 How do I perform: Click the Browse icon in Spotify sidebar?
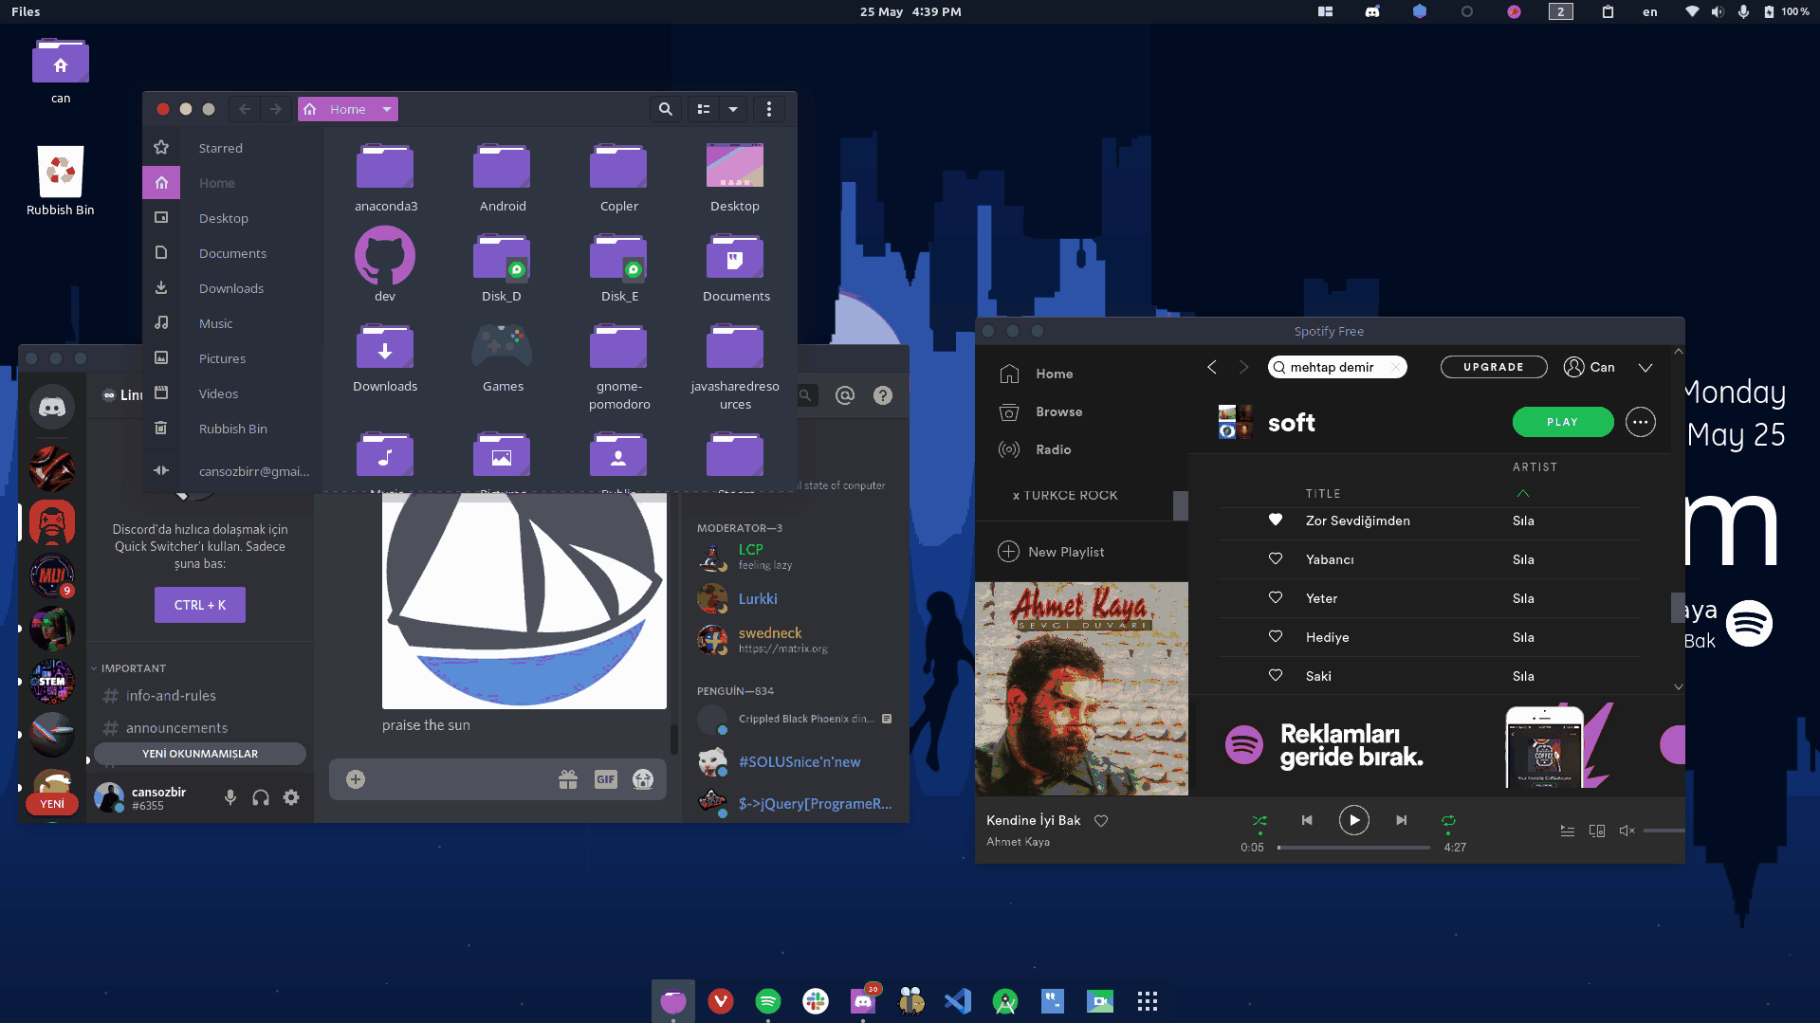pyautogui.click(x=1009, y=411)
